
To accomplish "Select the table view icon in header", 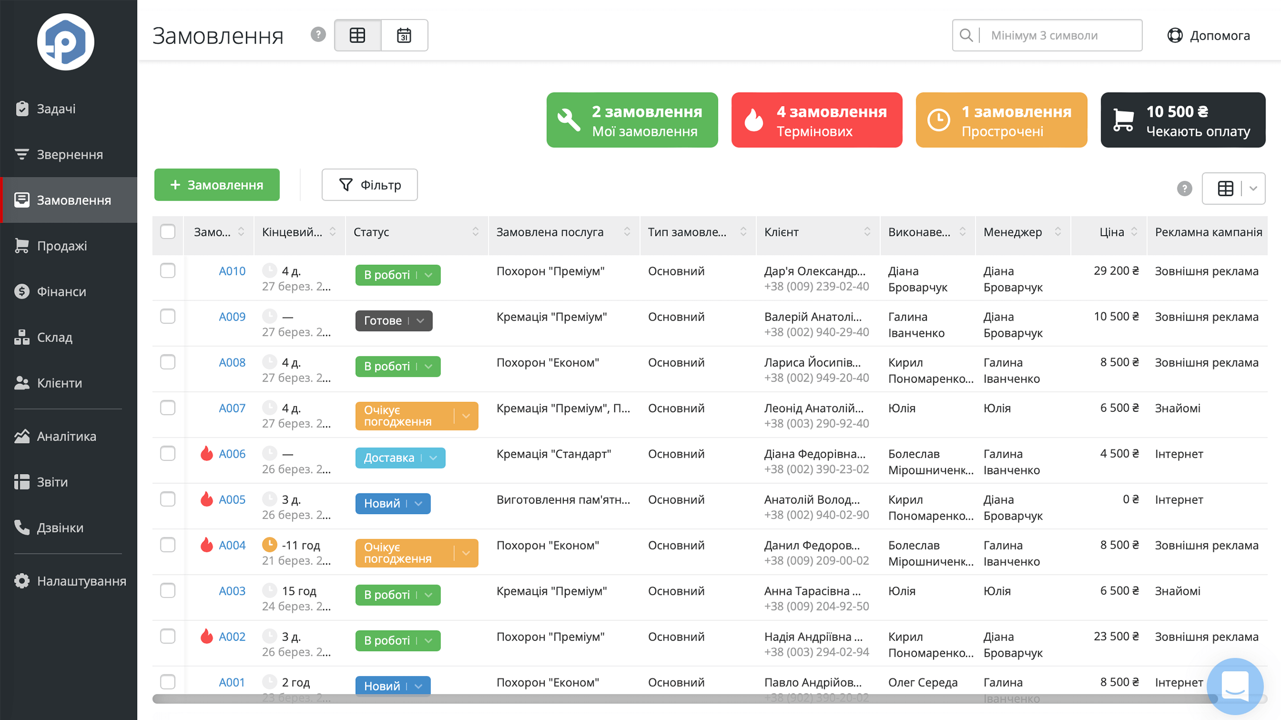I will pyautogui.click(x=357, y=35).
